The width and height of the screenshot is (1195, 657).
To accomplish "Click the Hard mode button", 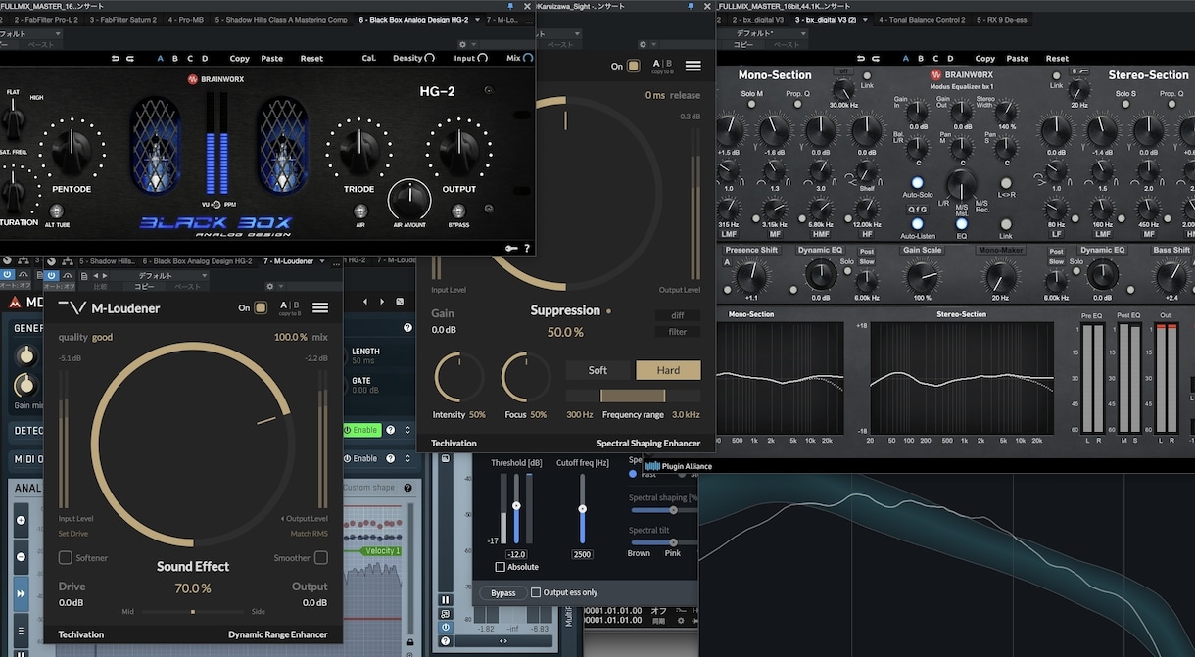I will [x=668, y=370].
